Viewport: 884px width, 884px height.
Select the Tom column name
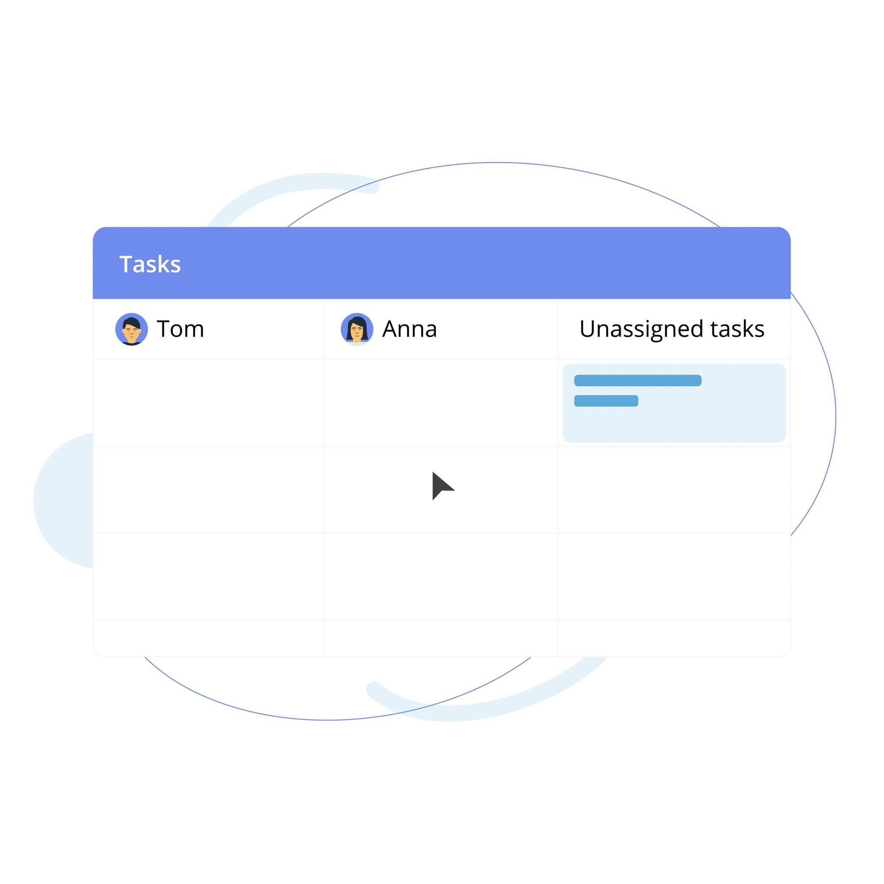[x=180, y=329]
